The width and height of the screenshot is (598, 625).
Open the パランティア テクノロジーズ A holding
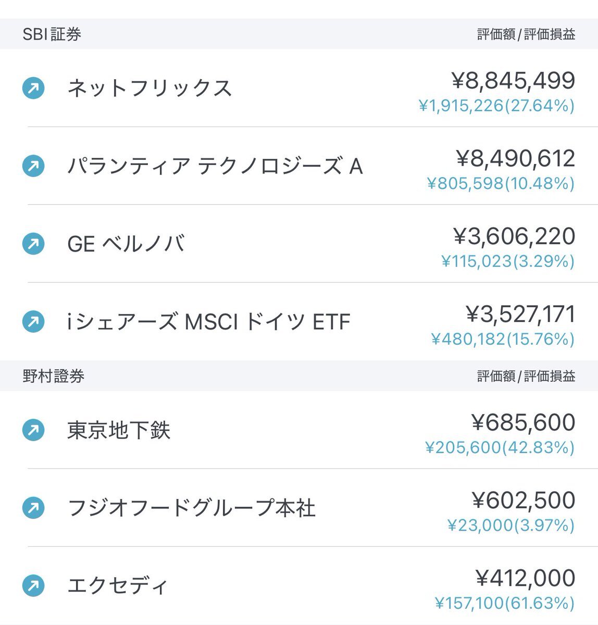tap(215, 166)
